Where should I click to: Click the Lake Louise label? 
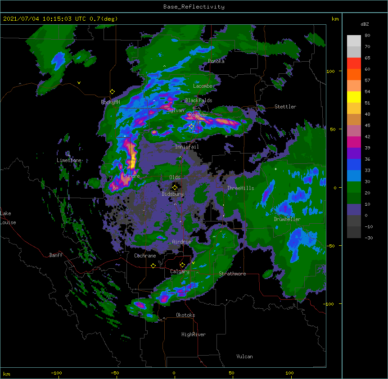click(8, 218)
